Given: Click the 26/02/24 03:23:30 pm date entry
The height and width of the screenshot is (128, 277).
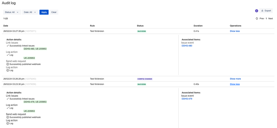Looking at the screenshot, I should click(x=20, y=84).
